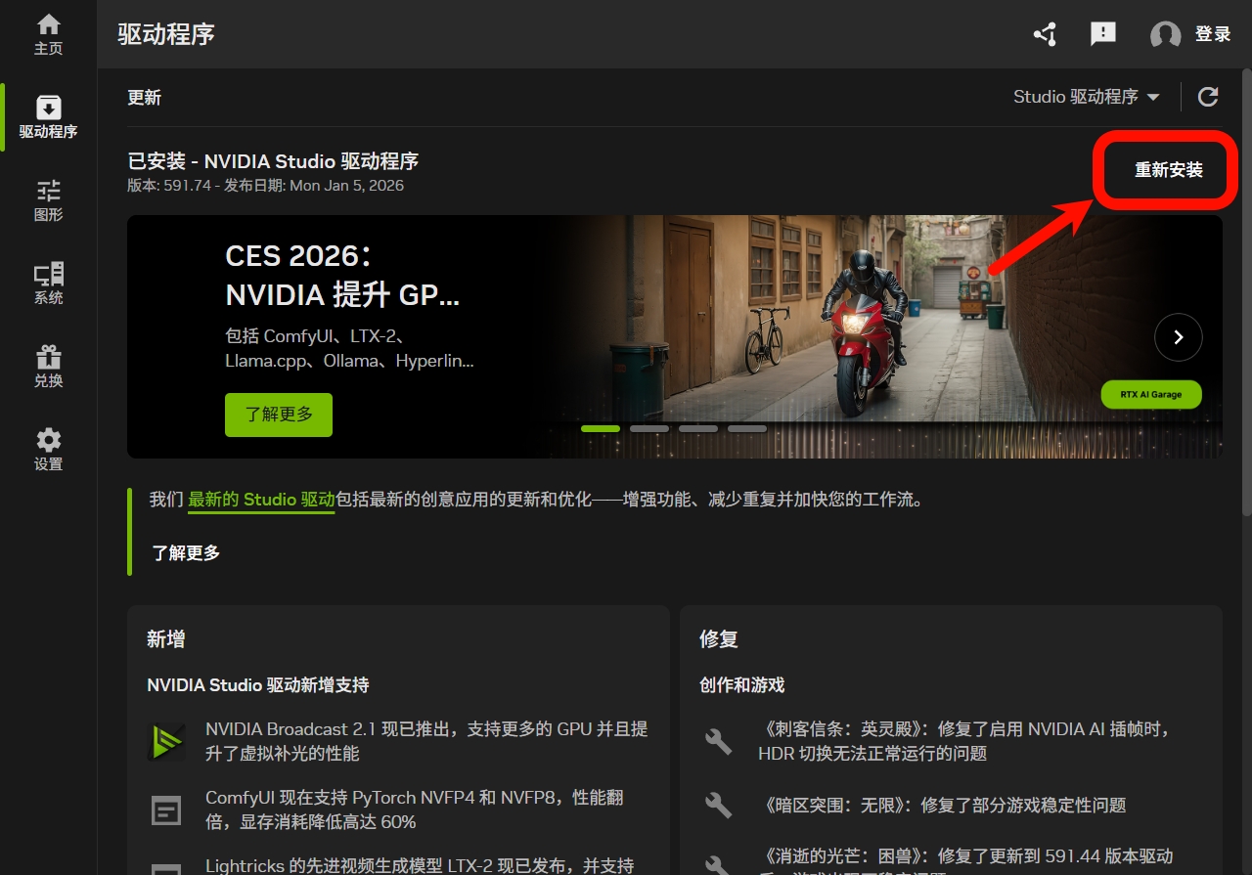Click the user avatar icon
1252x875 pixels.
[1165, 35]
